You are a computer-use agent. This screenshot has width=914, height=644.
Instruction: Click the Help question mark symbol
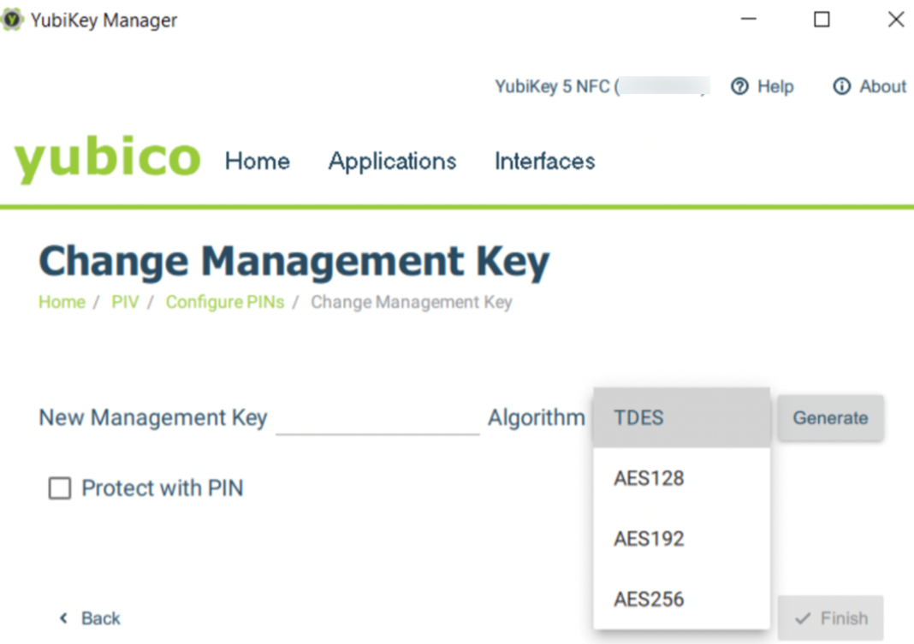739,86
